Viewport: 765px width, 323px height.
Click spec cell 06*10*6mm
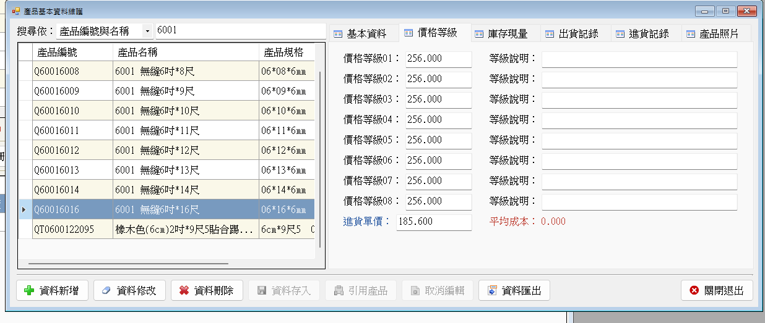287,111
